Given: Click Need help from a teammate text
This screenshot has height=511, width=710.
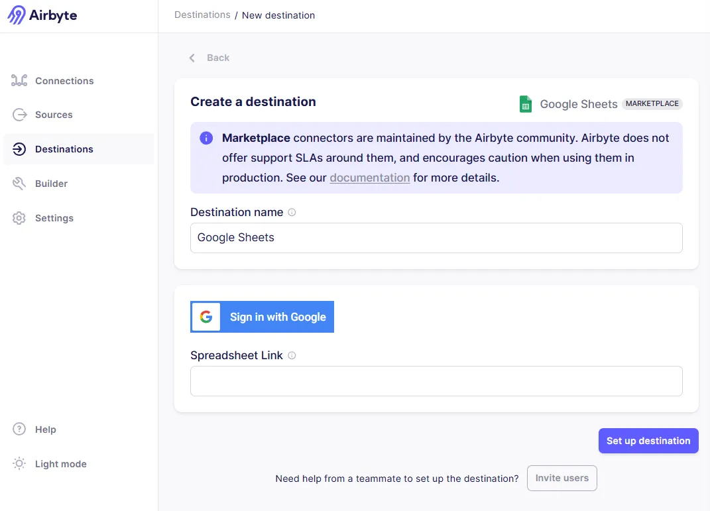Looking at the screenshot, I should click(x=397, y=479).
